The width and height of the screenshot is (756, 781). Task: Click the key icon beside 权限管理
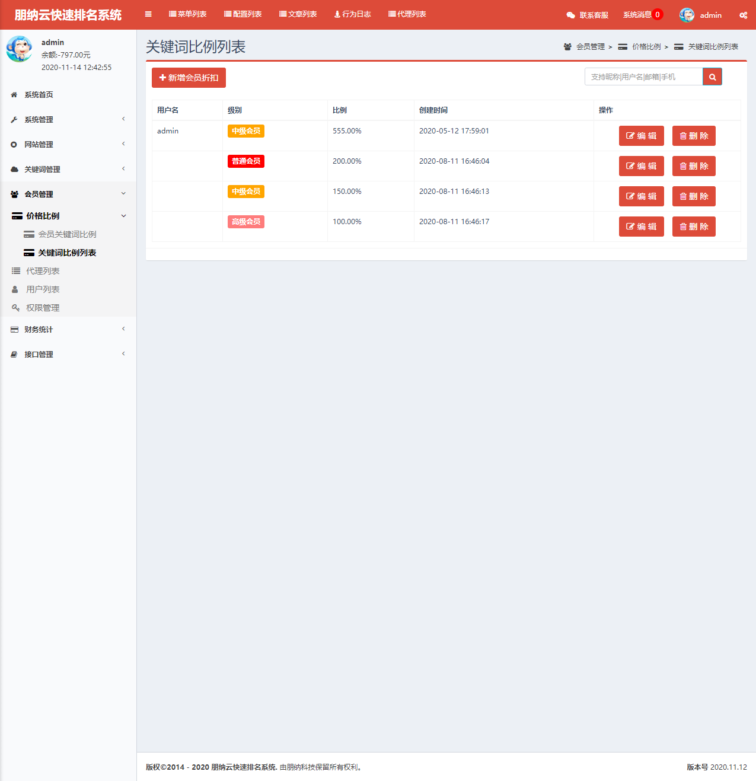click(16, 308)
